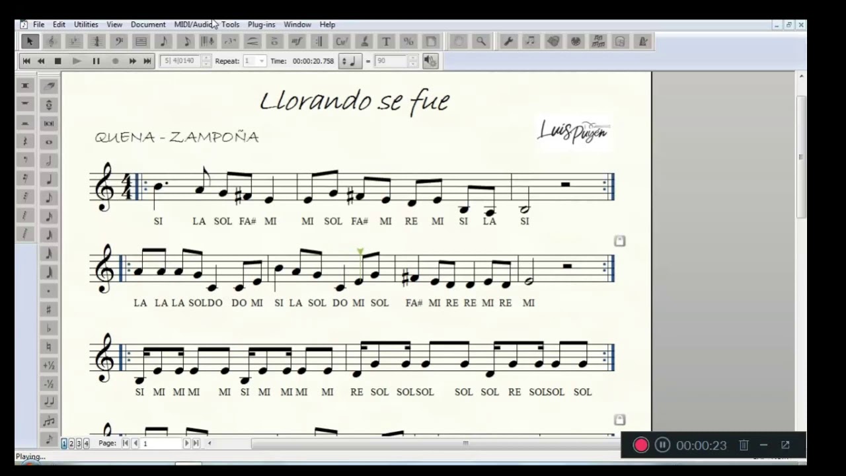Viewport: 846px width, 476px height.
Task: Click the rewind playback button
Action: pyautogui.click(x=41, y=61)
